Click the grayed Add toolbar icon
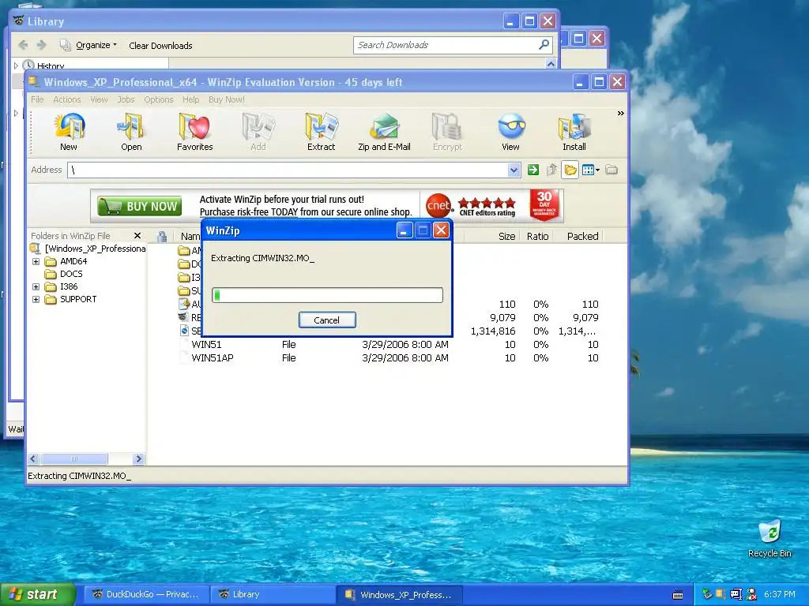809x606 pixels. [258, 132]
